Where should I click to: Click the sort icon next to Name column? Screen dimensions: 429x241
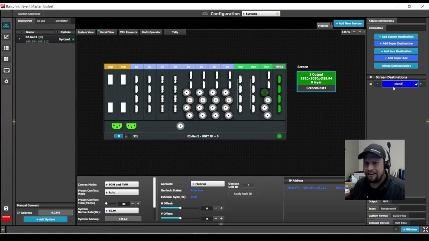tap(22, 32)
